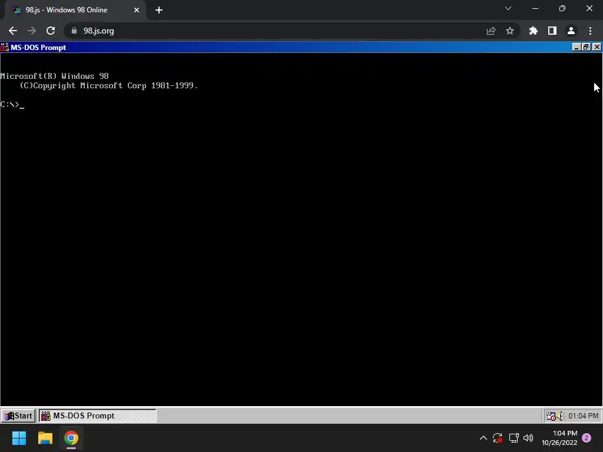Minimize the Chrome browser window

pos(535,8)
